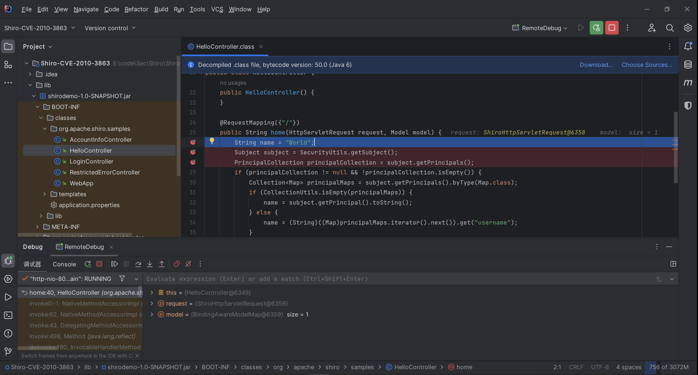The width and height of the screenshot is (698, 375).
Task: Open the Problems tool window icon
Action: pos(8,334)
